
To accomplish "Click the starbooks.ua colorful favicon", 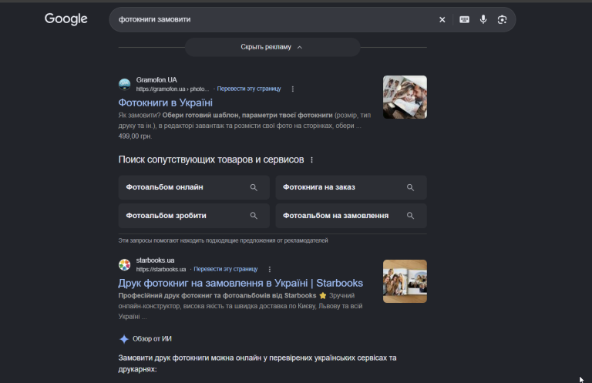I will point(125,264).
